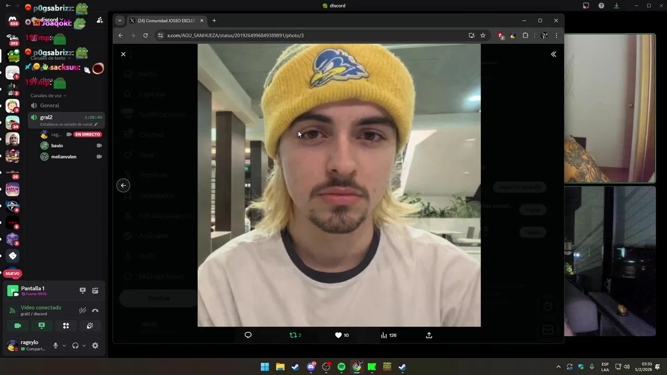This screenshot has width=667, height=375.
Task: View the 126 views analytics icon
Action: pyautogui.click(x=388, y=335)
